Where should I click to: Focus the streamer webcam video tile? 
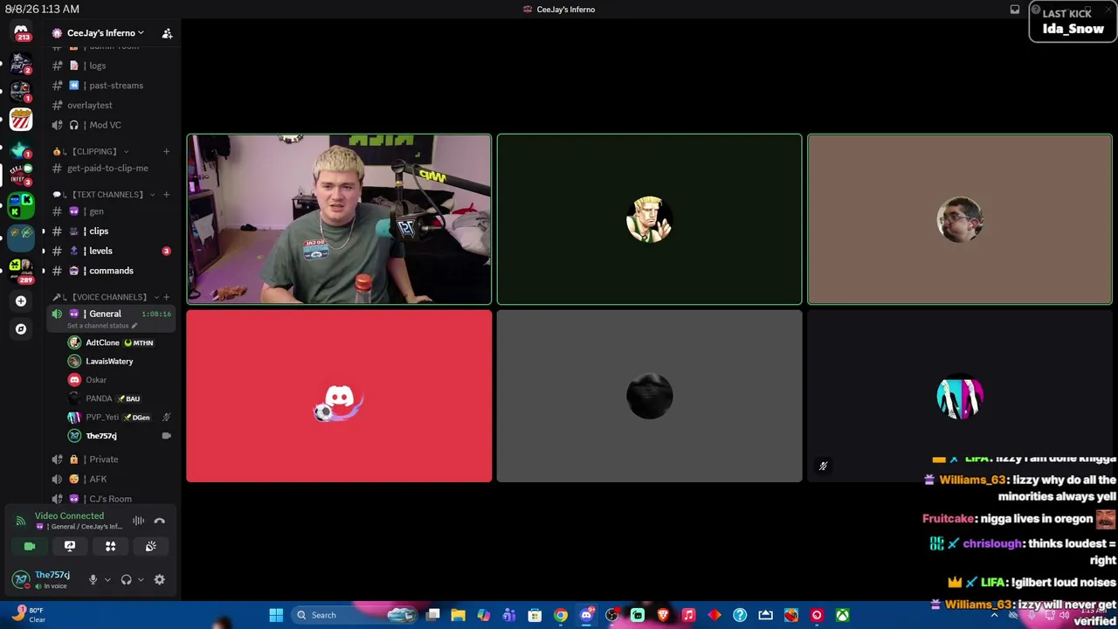[339, 219]
